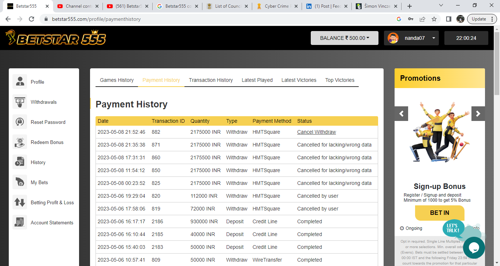Switch to the Transaction History tab

[211, 80]
